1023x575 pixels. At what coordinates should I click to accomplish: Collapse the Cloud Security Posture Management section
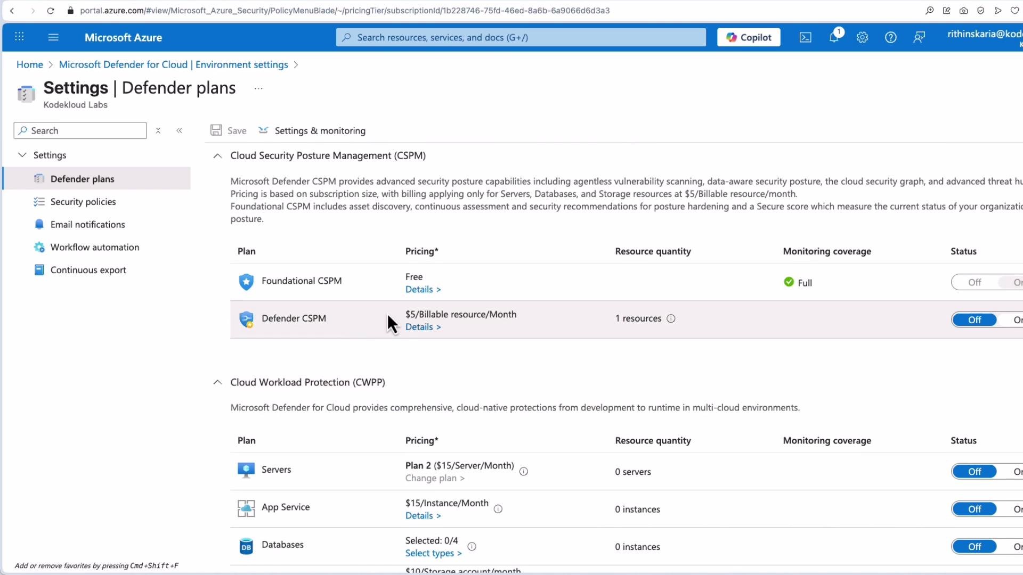pos(217,155)
